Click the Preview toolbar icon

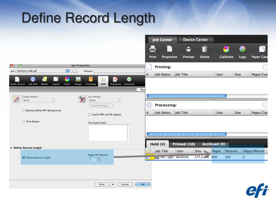tap(188, 49)
